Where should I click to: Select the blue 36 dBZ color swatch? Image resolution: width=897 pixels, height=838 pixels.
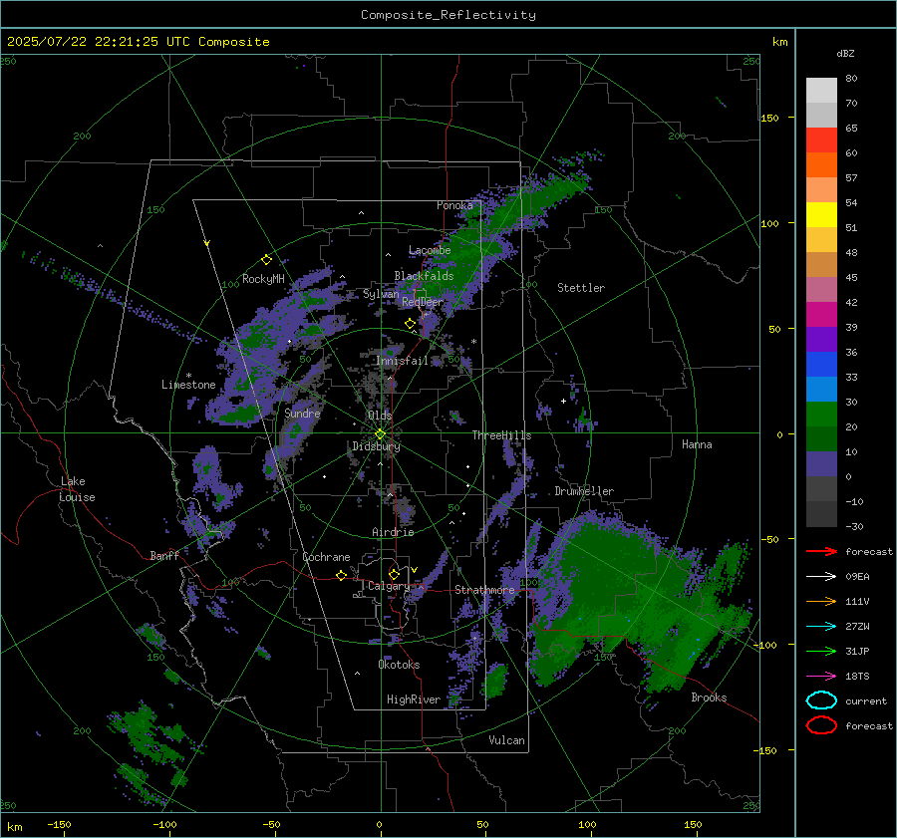pyautogui.click(x=821, y=364)
